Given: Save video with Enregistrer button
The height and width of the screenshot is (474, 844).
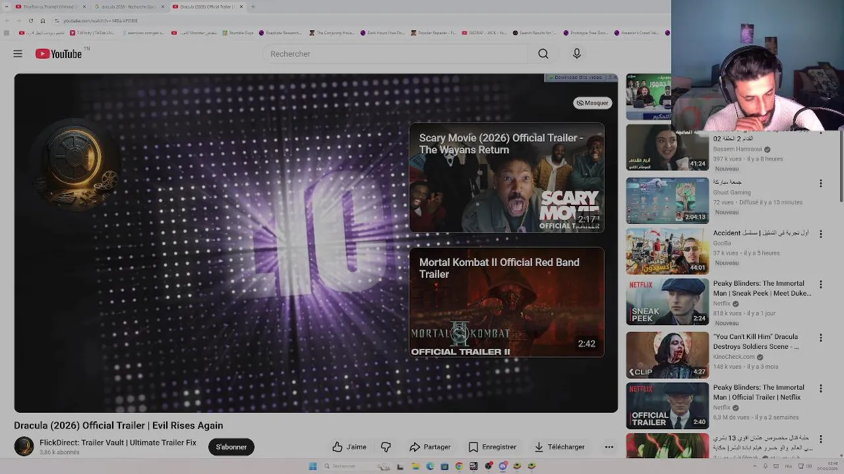Looking at the screenshot, I should pyautogui.click(x=493, y=447).
